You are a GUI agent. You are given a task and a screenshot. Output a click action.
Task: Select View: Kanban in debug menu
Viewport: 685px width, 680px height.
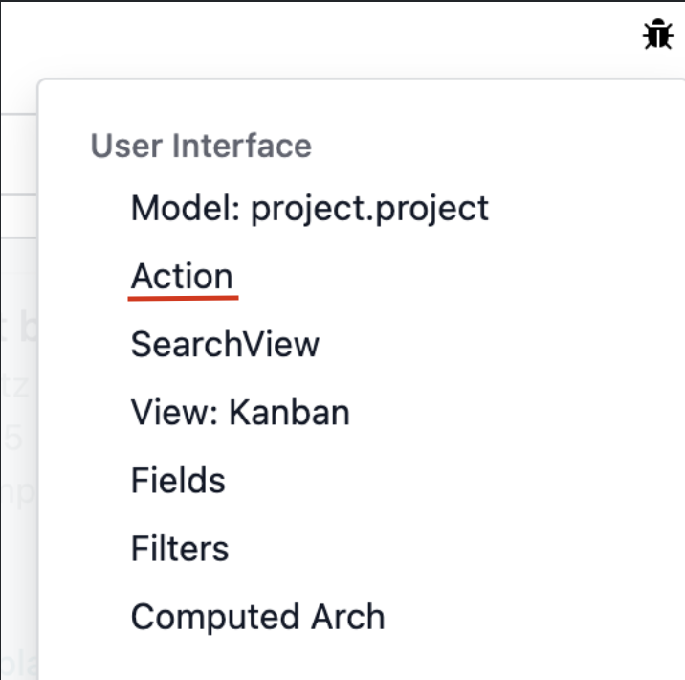[x=240, y=413]
